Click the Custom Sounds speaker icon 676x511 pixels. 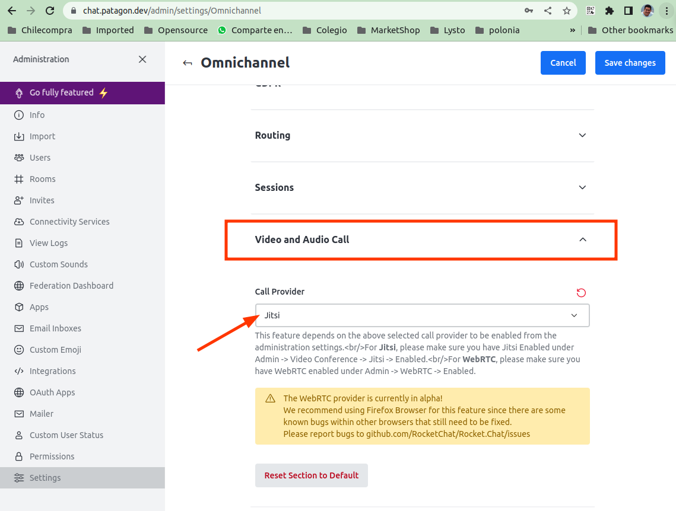coord(19,264)
